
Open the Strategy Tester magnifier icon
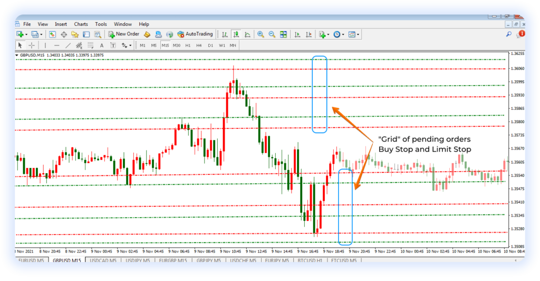[x=98, y=34]
